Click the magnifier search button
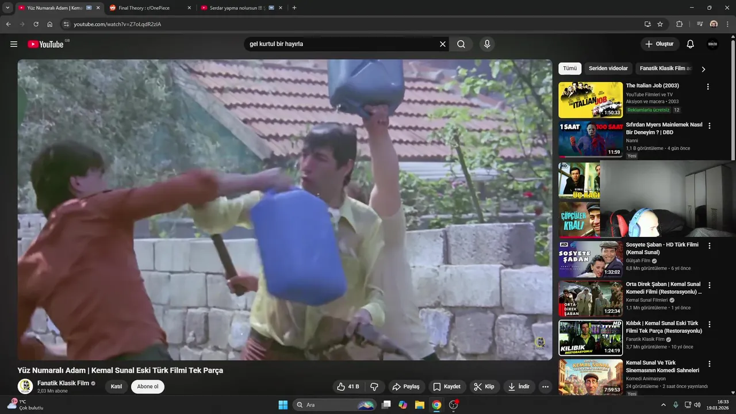This screenshot has width=736, height=414. pyautogui.click(x=461, y=44)
